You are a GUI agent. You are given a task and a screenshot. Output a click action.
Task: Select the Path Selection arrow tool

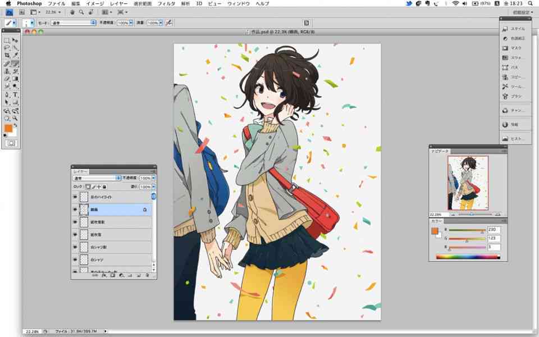point(7,102)
